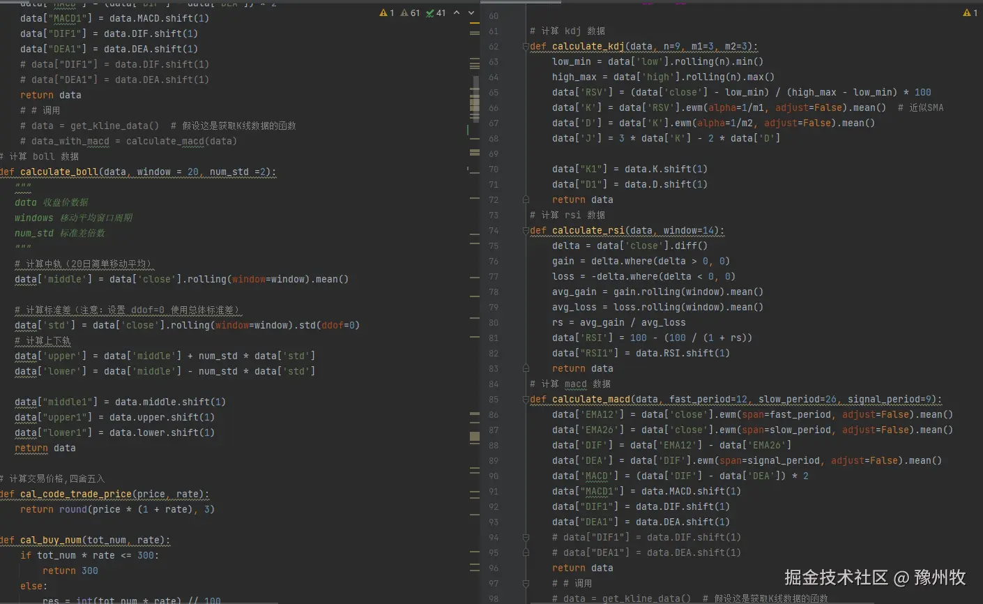
Task: Click the data['EMA12'] assignment on line 86
Action: pyautogui.click(x=753, y=415)
